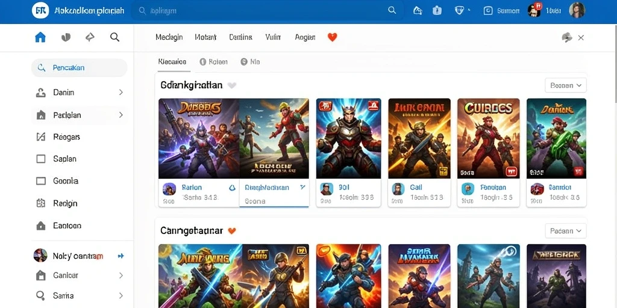The image size is (617, 308).
Task: Expand the Ganlcar sidebar item chevron
Action: 121,276
